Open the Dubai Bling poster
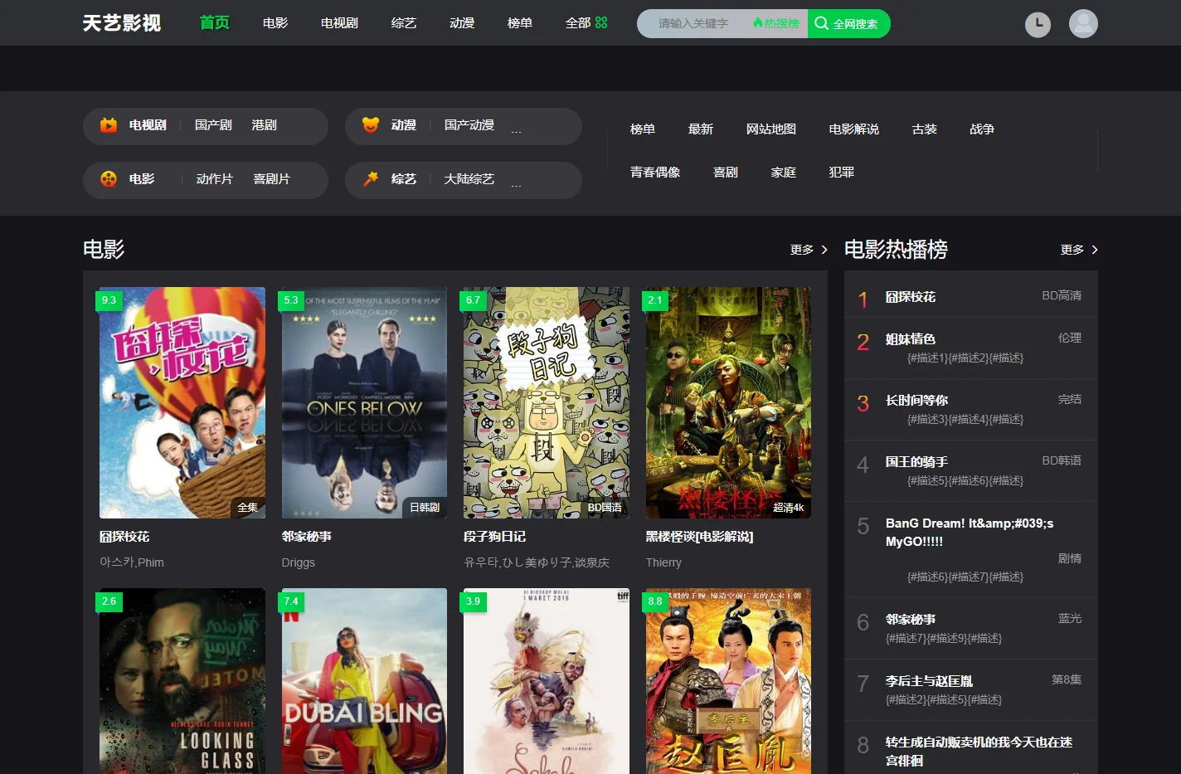The height and width of the screenshot is (774, 1181). (x=364, y=681)
